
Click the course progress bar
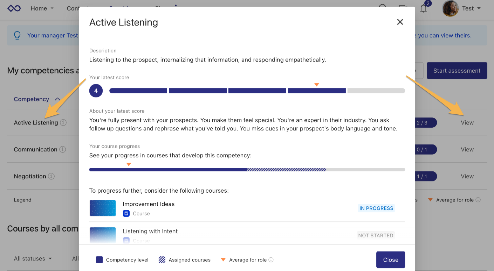coord(247,170)
